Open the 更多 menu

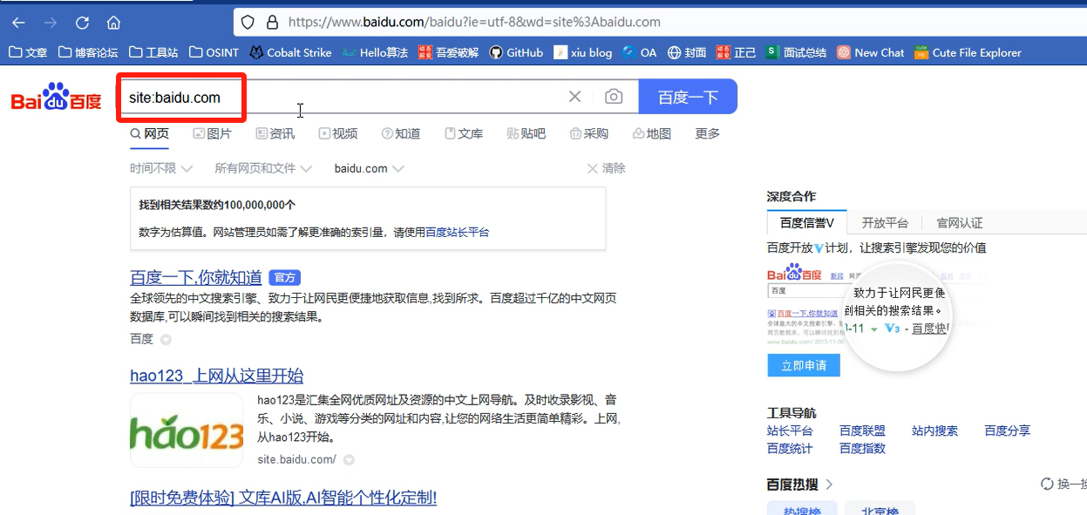click(707, 133)
